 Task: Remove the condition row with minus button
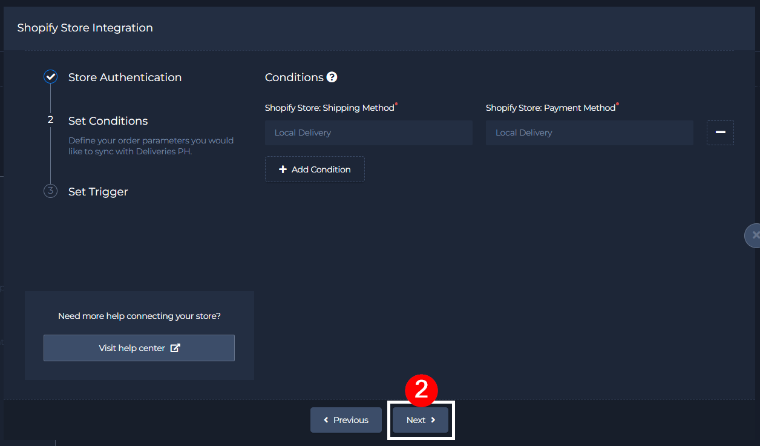click(x=720, y=133)
